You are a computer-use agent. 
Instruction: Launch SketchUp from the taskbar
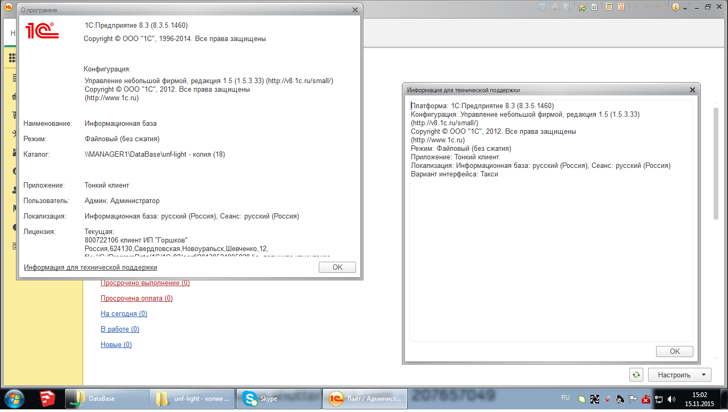tap(47, 399)
